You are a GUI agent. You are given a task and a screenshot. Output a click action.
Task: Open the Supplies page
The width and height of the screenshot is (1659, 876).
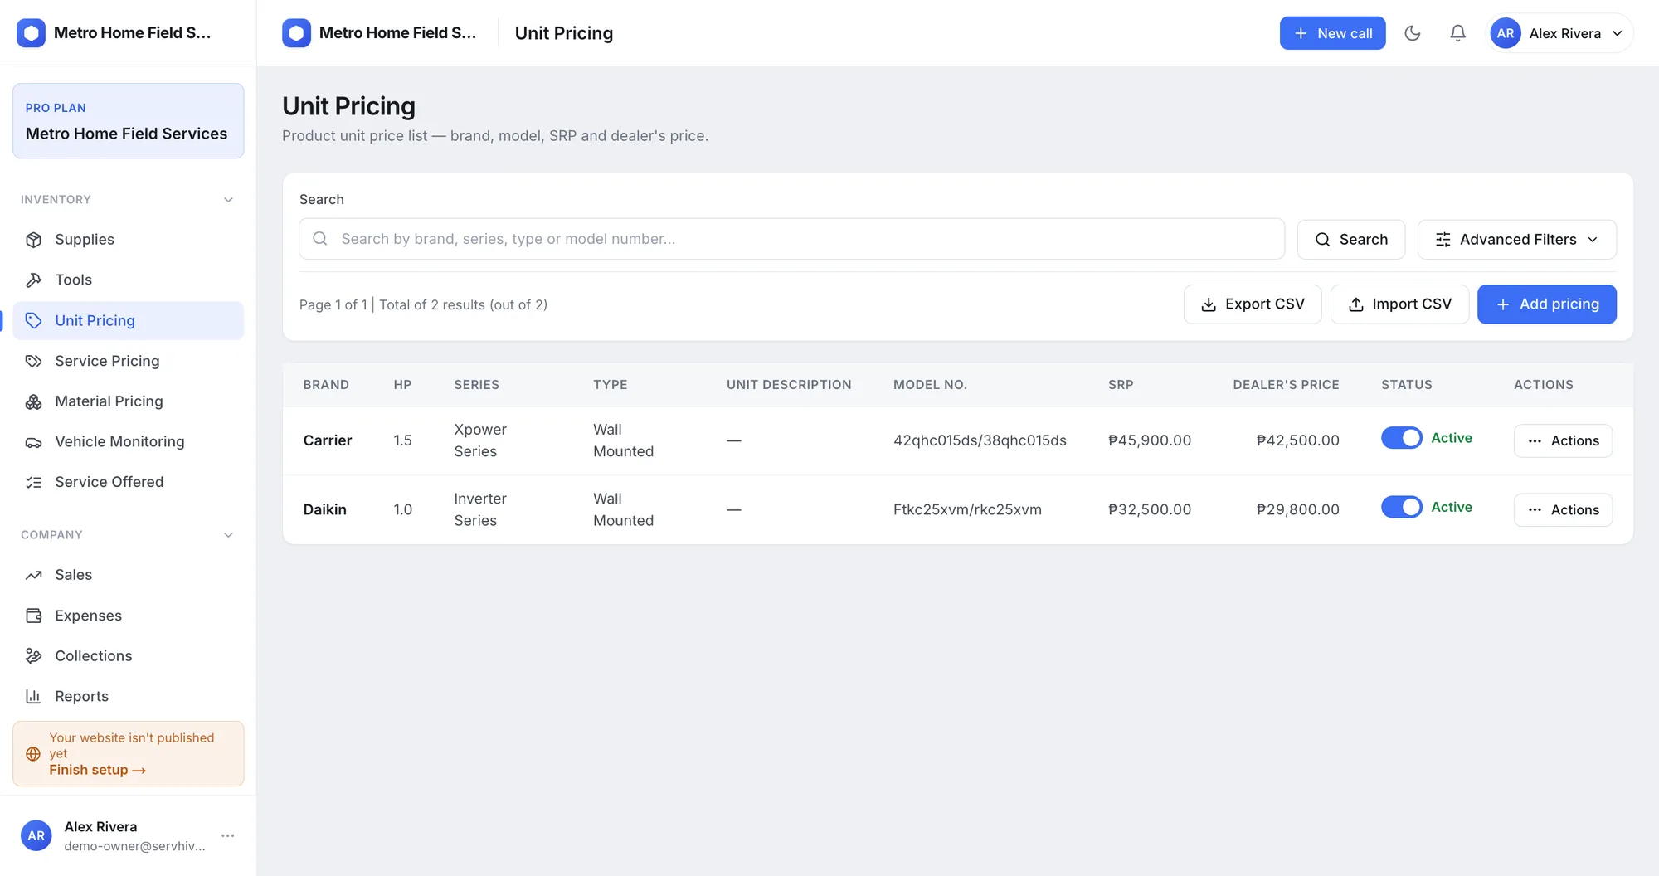click(x=129, y=240)
